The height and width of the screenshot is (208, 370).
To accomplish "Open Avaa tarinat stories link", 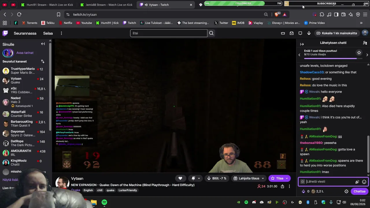I will pos(25,53).
